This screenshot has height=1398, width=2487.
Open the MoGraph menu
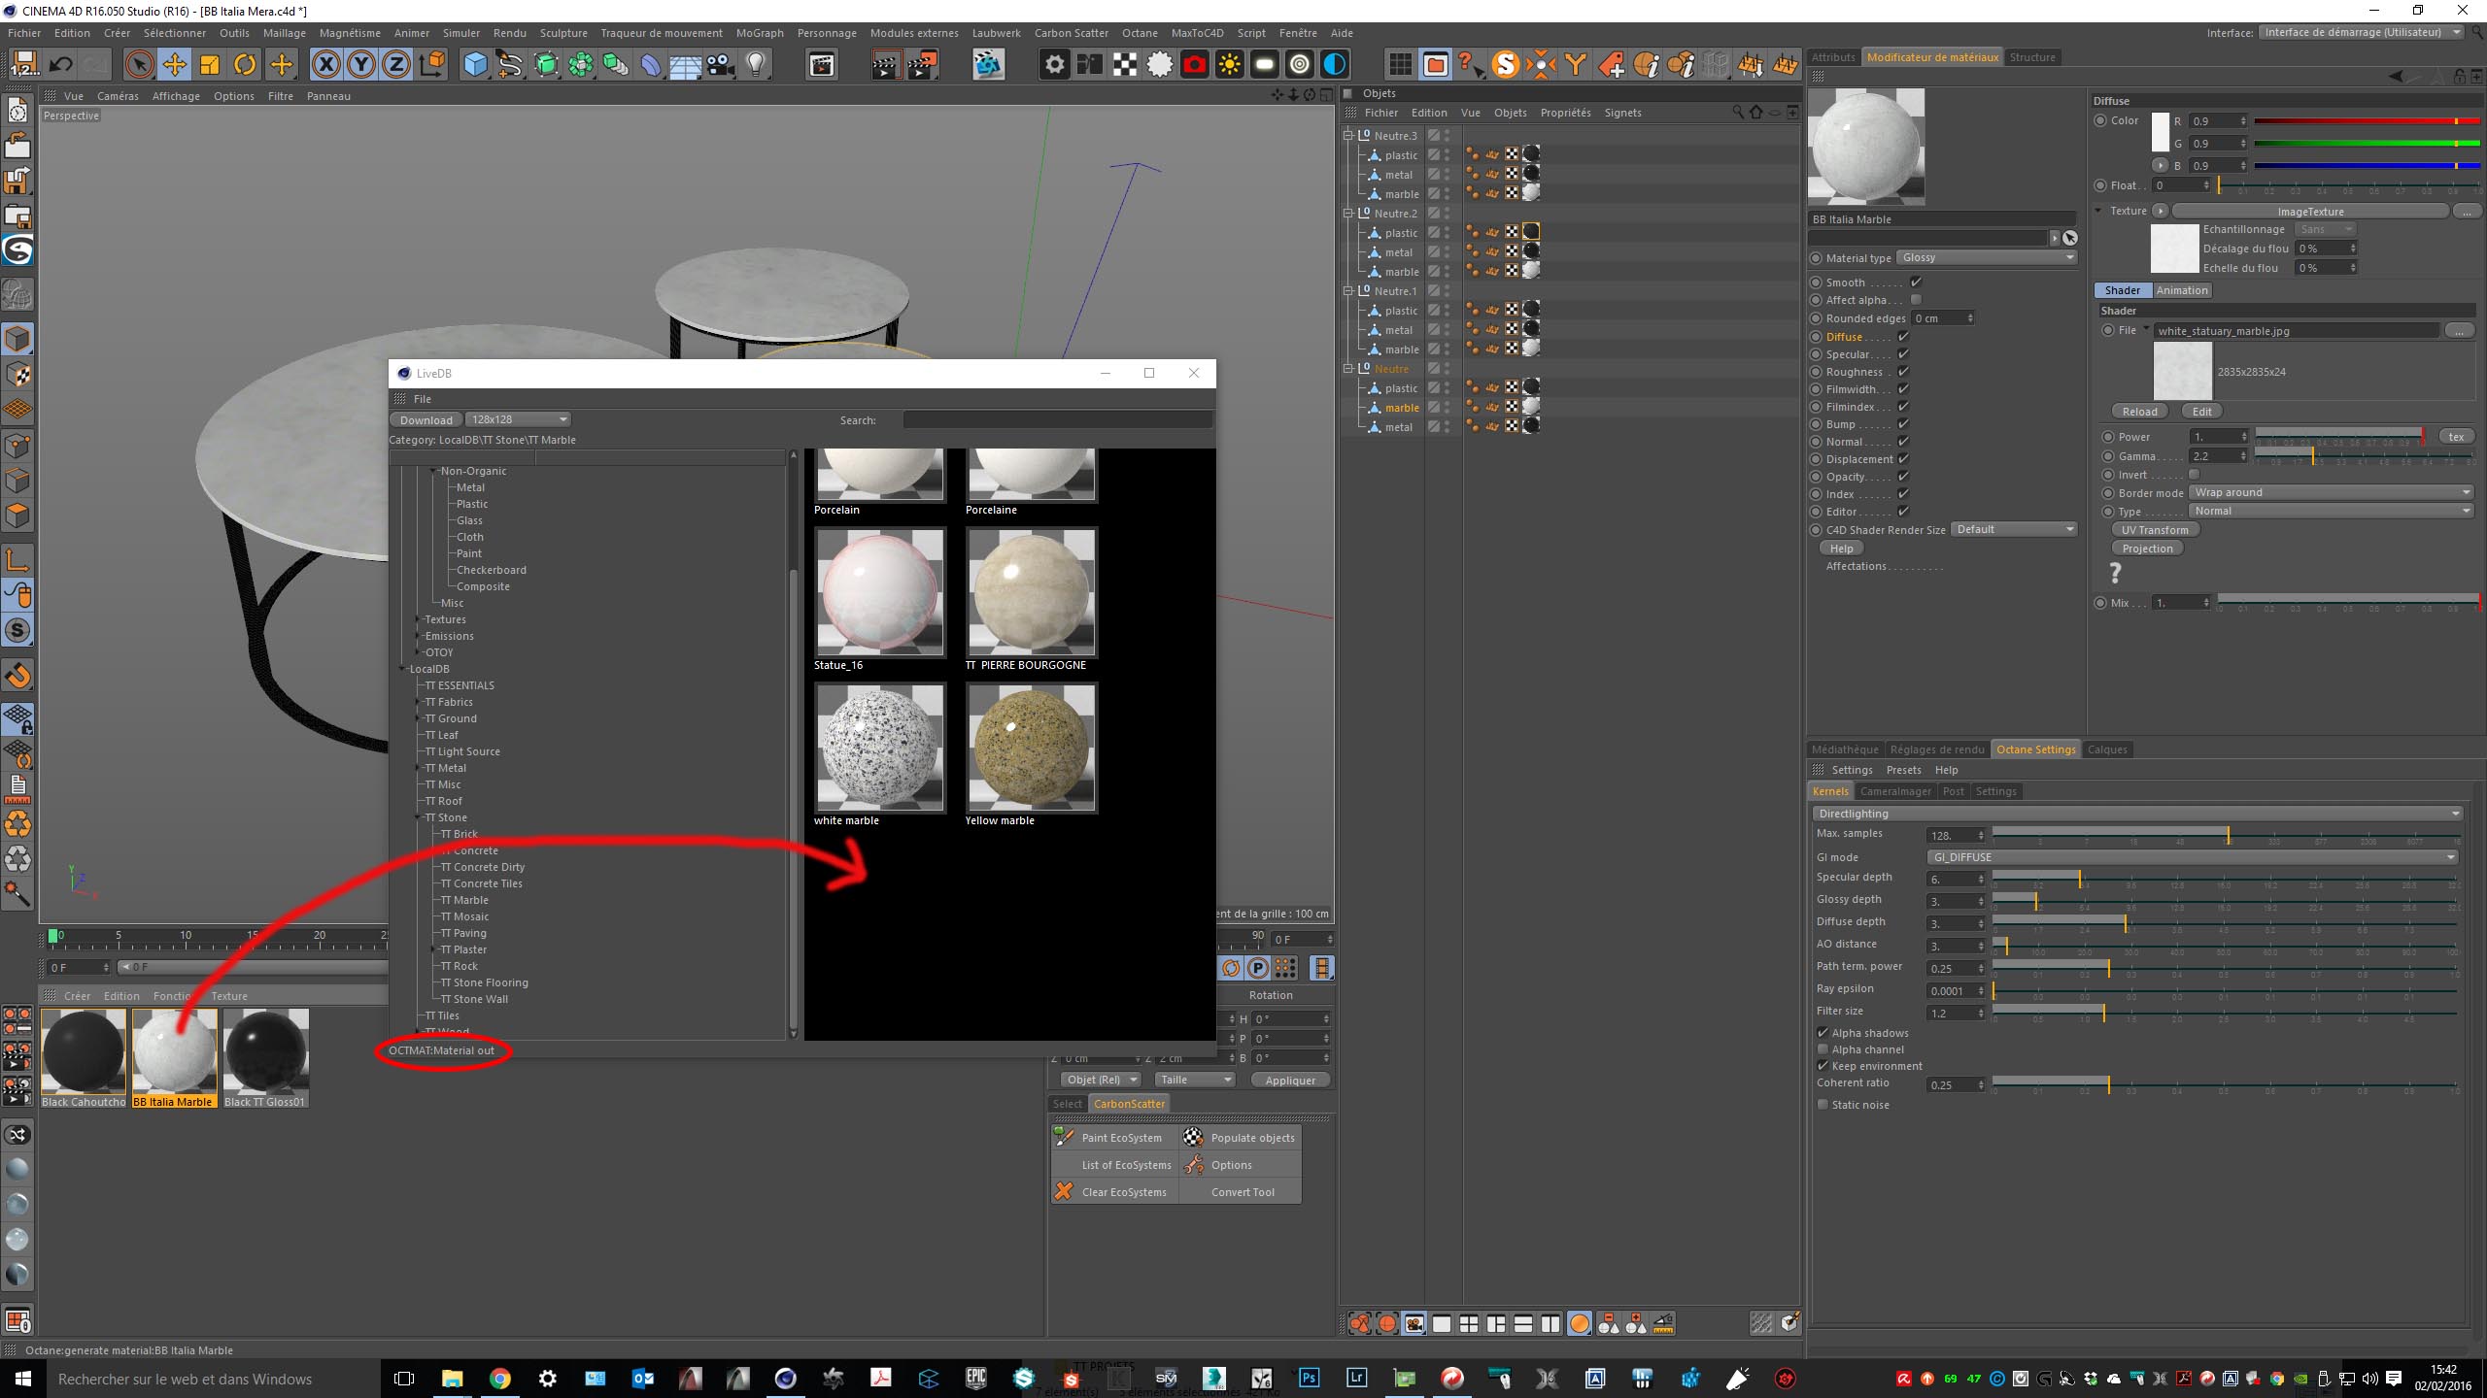[x=759, y=33]
